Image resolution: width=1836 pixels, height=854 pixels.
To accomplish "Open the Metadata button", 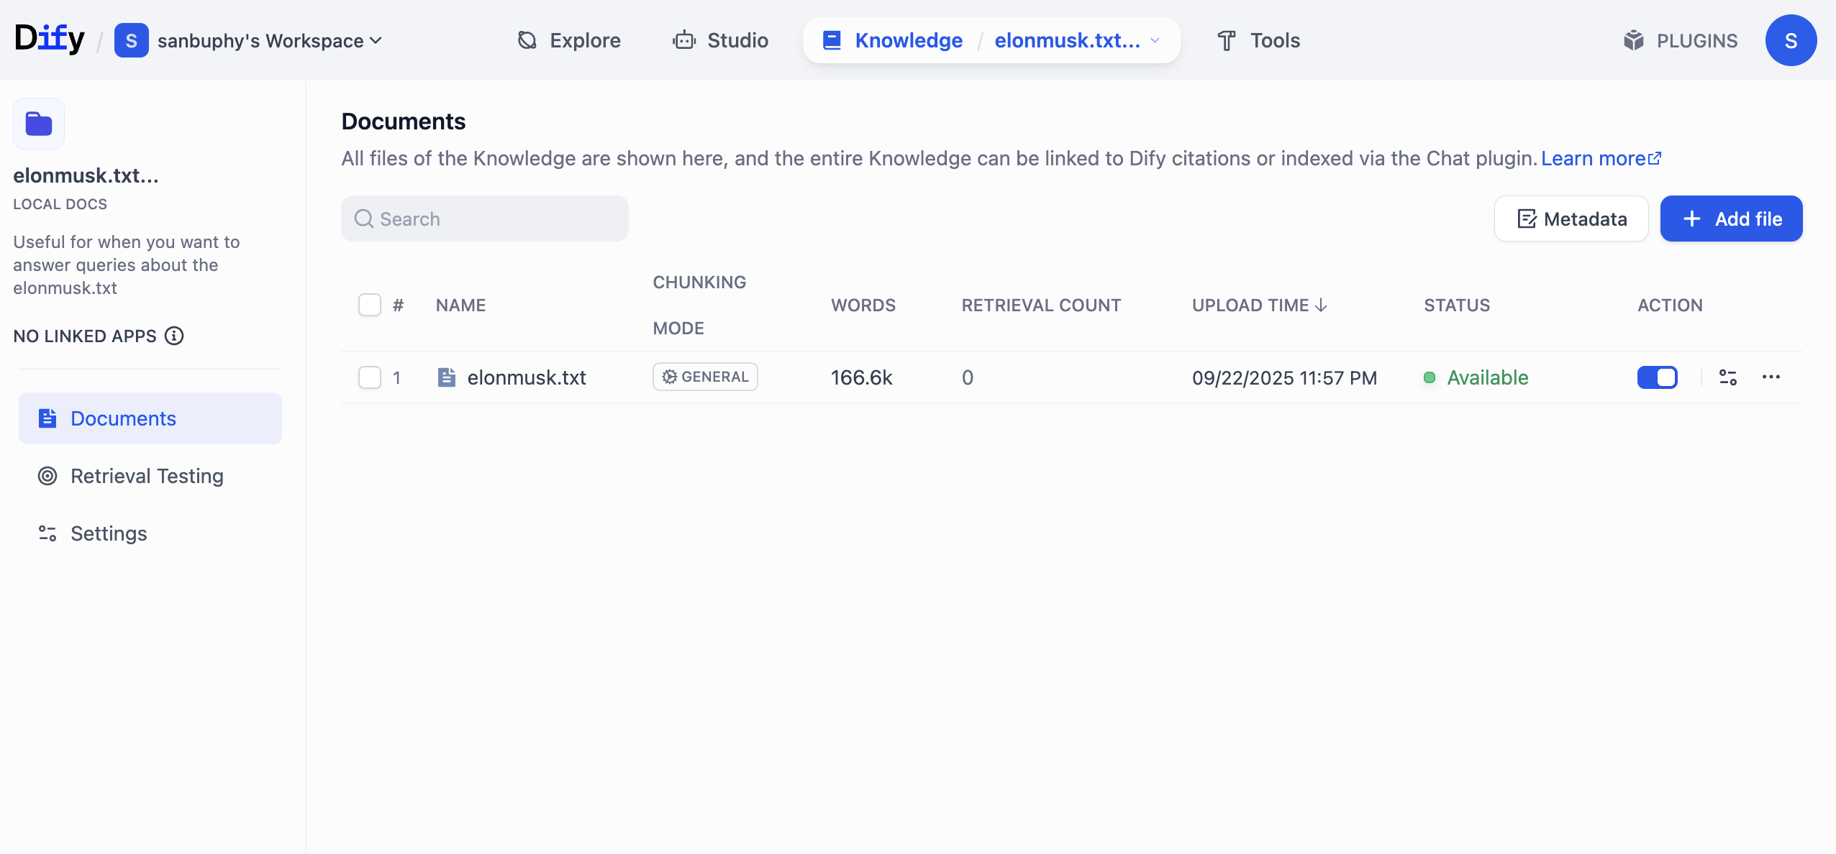I will pos(1571,219).
